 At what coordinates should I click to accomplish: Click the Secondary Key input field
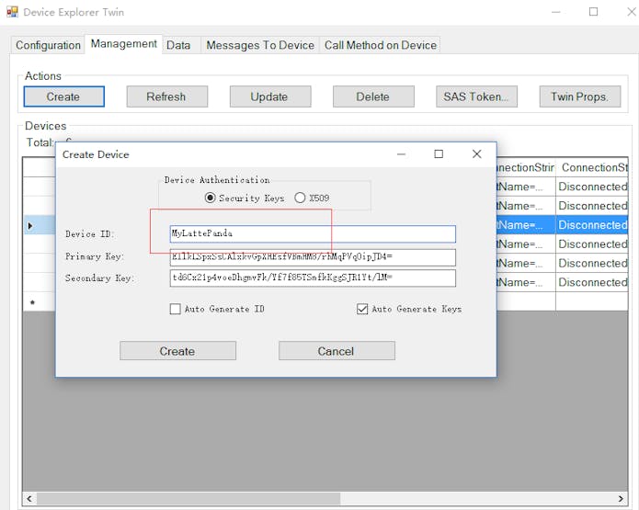(313, 278)
